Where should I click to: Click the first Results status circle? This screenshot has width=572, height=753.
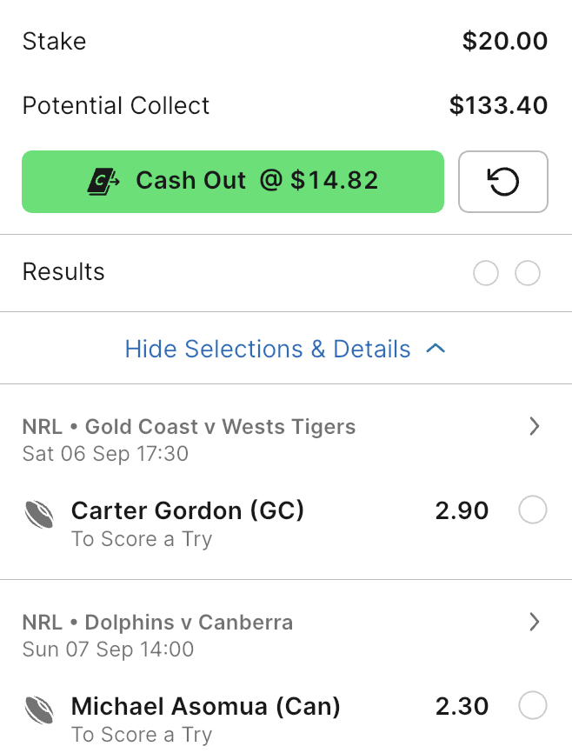tap(486, 273)
